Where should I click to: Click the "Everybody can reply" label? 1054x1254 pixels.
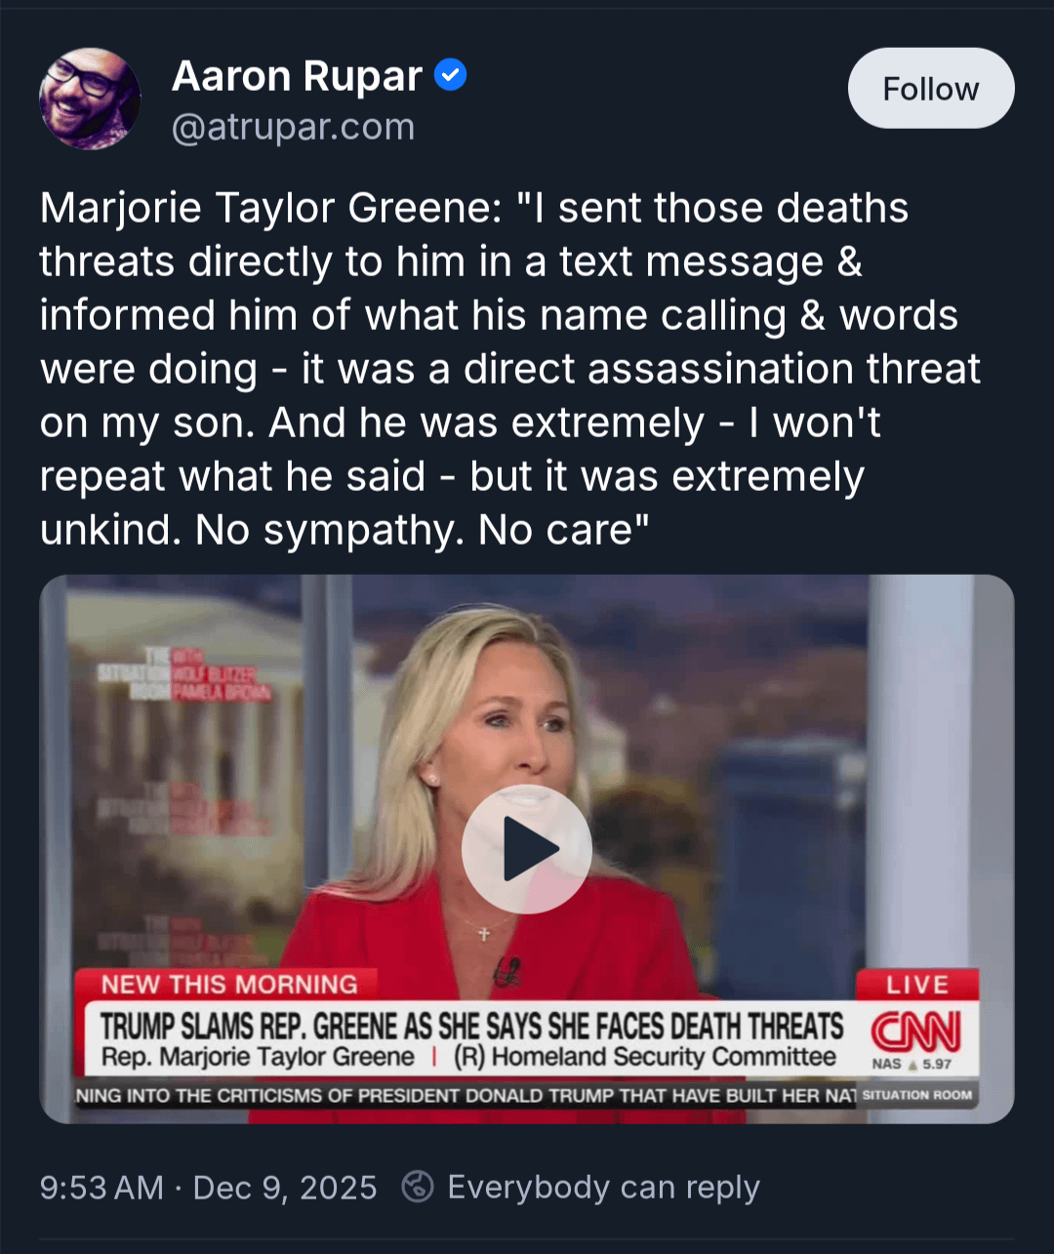tap(603, 1188)
